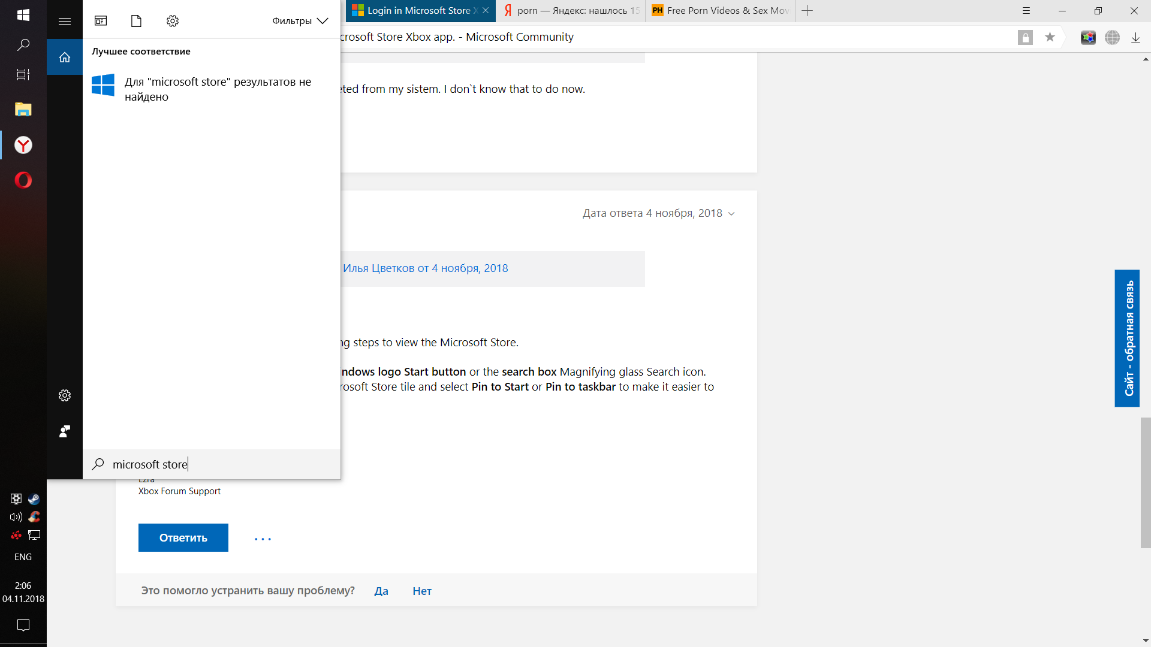Viewport: 1151px width, 647px height.
Task: Click the globe extension icon in the toolbar
Action: [x=1112, y=37]
